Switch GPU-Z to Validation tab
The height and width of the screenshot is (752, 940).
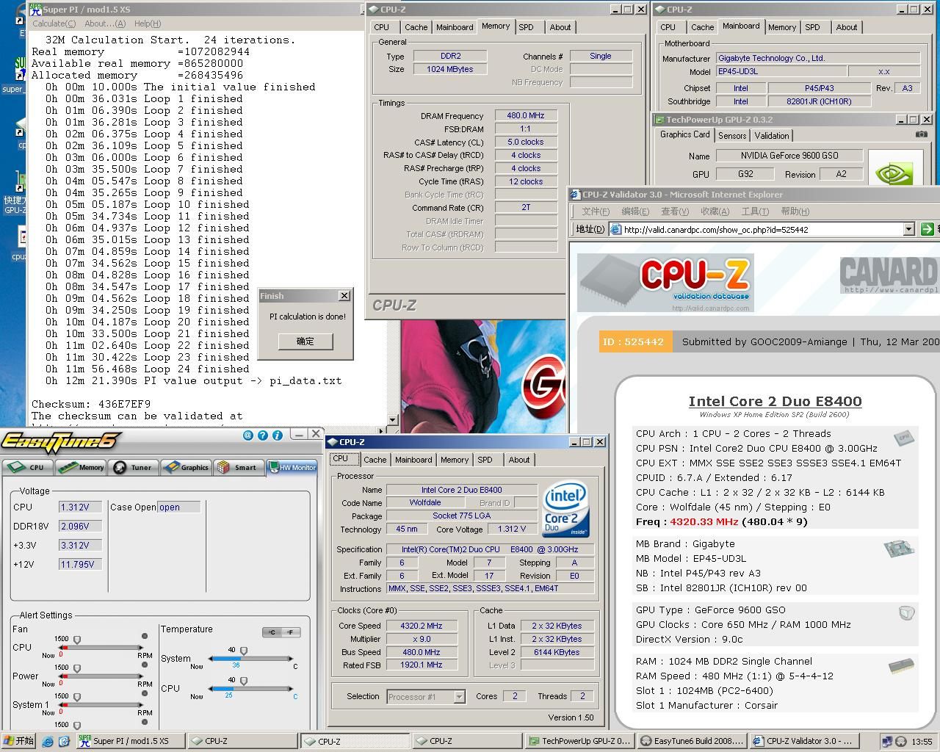[772, 136]
